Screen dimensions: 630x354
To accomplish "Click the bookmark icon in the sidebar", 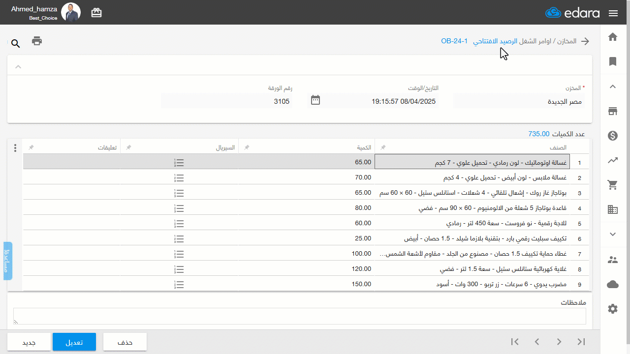I will [x=613, y=61].
